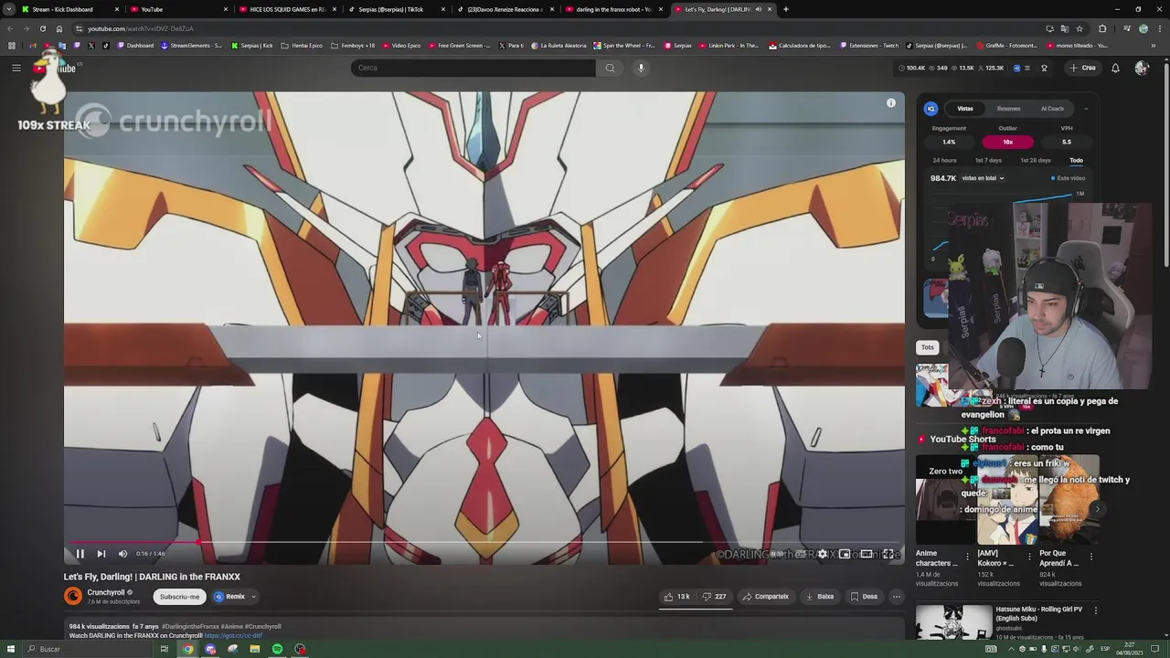Click the Crea create button

(1082, 68)
